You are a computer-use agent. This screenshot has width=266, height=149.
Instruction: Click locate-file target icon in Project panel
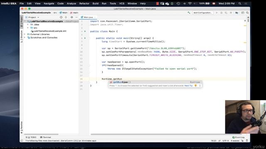[61, 17]
